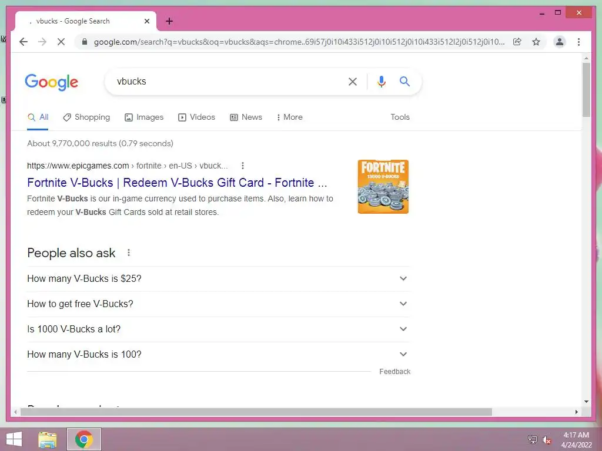Viewport: 602px width, 451px height.
Task: Select the All results tab
Action: (x=38, y=117)
